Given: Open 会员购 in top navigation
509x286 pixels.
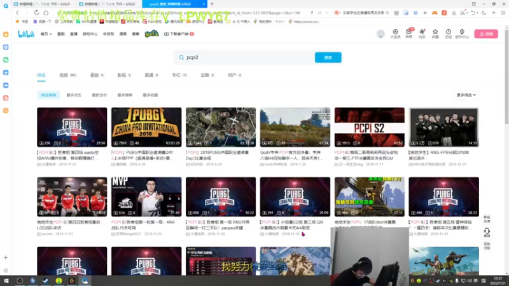Looking at the screenshot, I should [x=108, y=34].
